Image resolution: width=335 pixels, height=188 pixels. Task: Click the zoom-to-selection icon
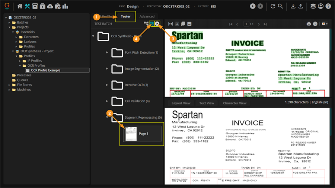coord(177,24)
